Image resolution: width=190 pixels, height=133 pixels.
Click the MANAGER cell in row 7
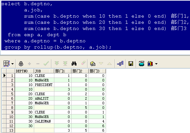pyautogui.click(x=44, y=103)
